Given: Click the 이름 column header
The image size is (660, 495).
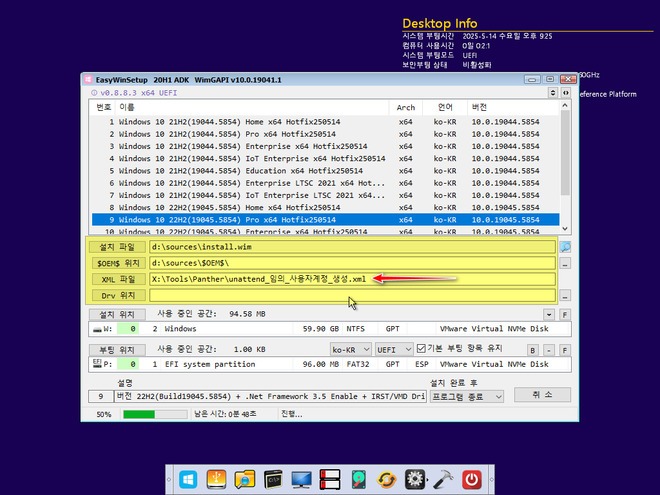Looking at the screenshot, I should [252, 108].
